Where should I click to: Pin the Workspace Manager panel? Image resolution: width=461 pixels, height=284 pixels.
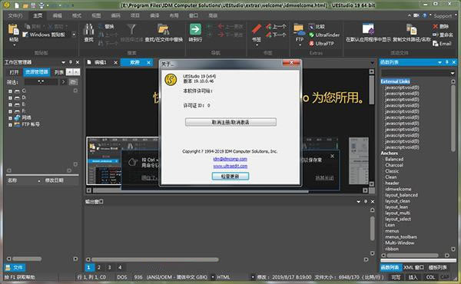pos(71,62)
